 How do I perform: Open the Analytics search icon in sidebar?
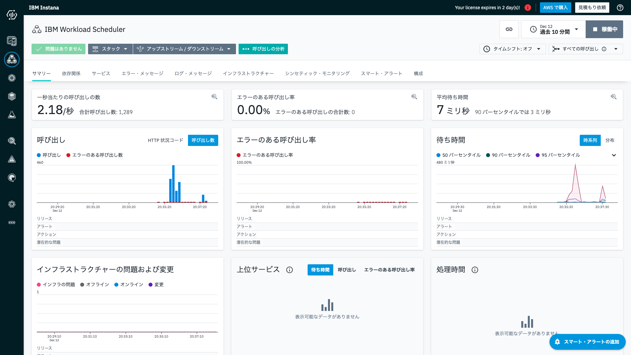pos(12,141)
